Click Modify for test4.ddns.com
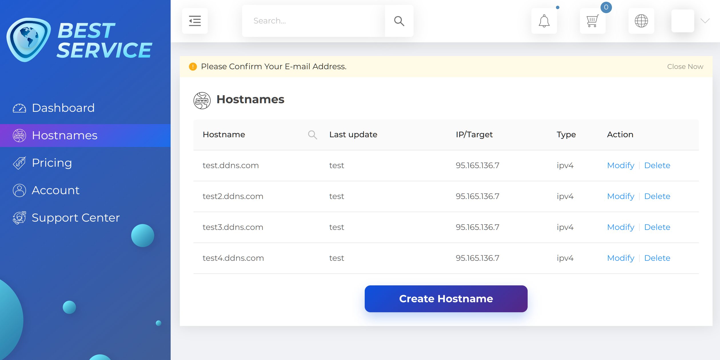The image size is (720, 360). [x=621, y=258]
